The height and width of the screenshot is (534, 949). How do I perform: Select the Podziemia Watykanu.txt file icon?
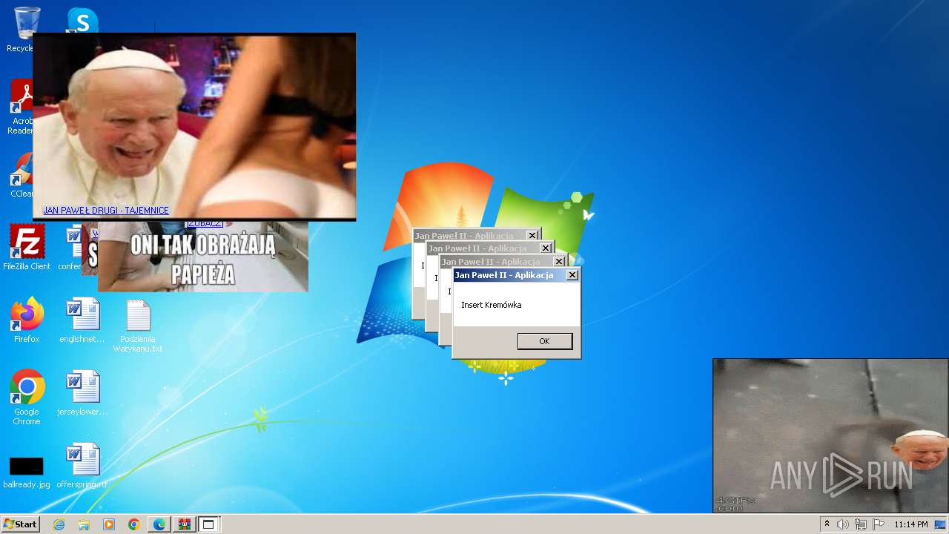tap(138, 326)
